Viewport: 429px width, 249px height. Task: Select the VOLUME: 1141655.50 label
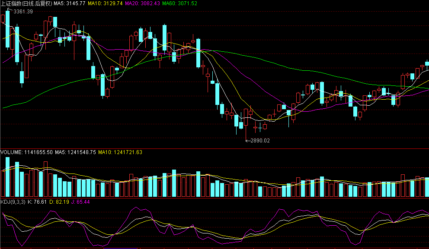26,152
